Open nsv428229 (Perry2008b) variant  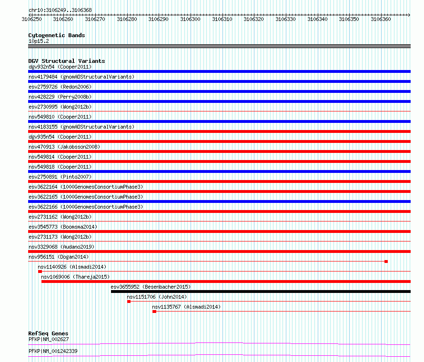tap(60, 97)
